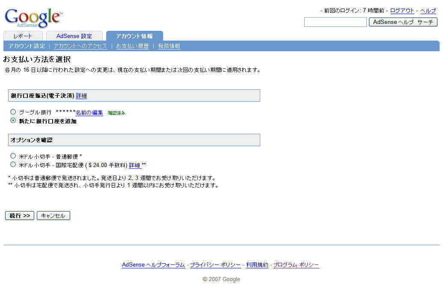Screen dimensions: 443x288
Task: Click the ログアウト link
Action: click(x=402, y=11)
